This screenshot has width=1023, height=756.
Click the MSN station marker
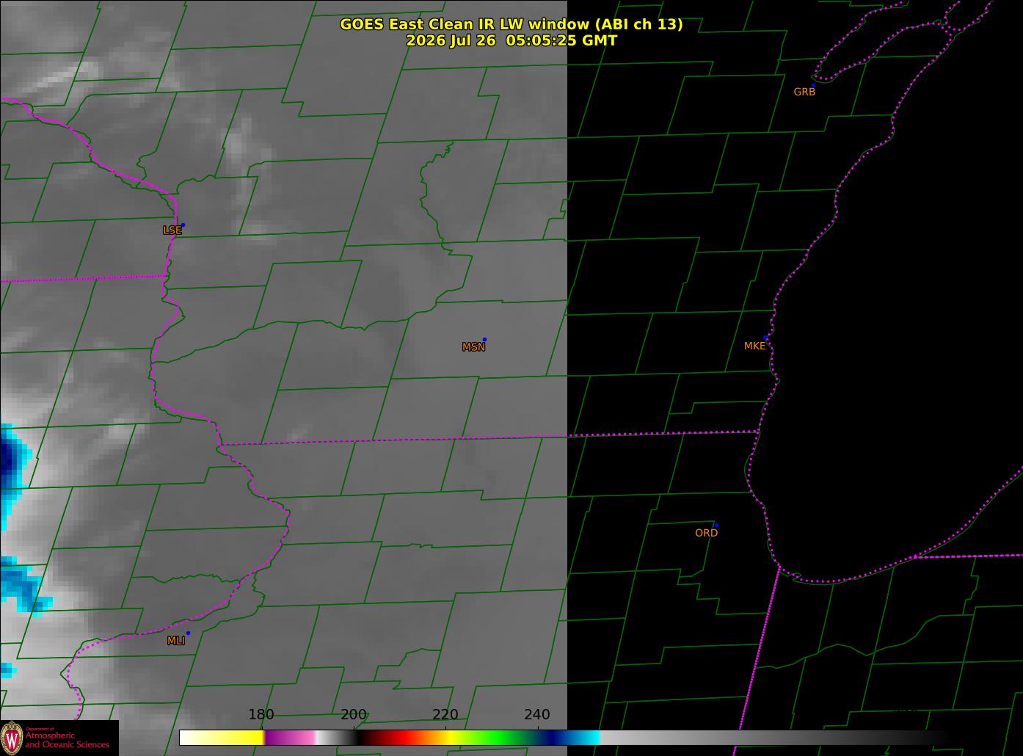point(484,340)
